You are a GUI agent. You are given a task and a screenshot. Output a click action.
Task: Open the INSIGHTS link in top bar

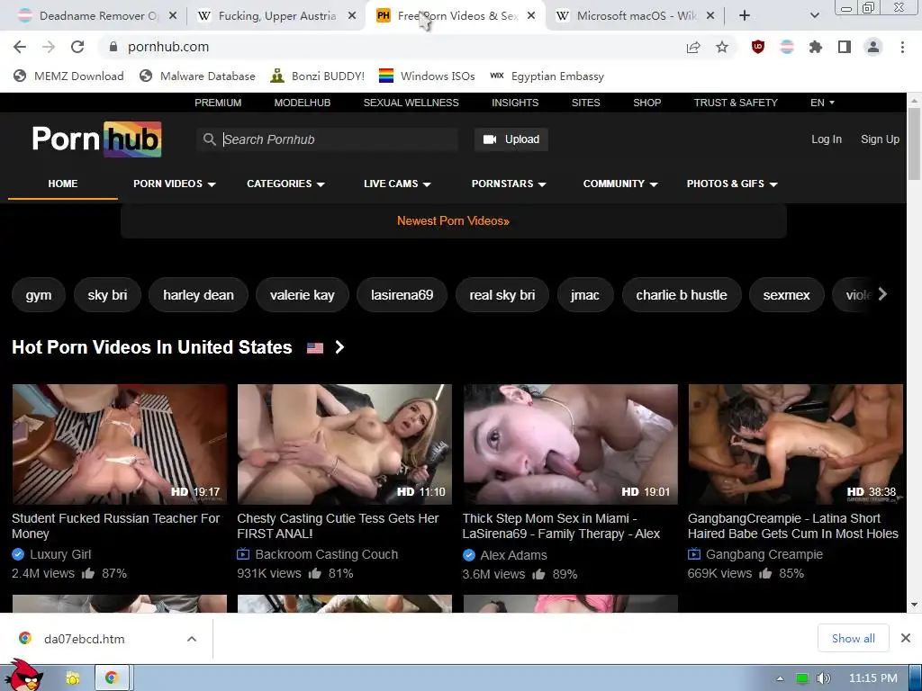515,103
